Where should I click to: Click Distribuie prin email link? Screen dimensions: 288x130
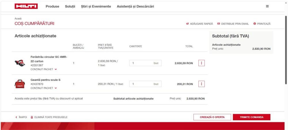[x=235, y=24]
